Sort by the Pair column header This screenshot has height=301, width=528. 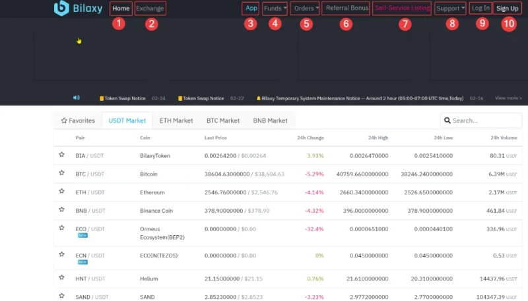point(80,138)
